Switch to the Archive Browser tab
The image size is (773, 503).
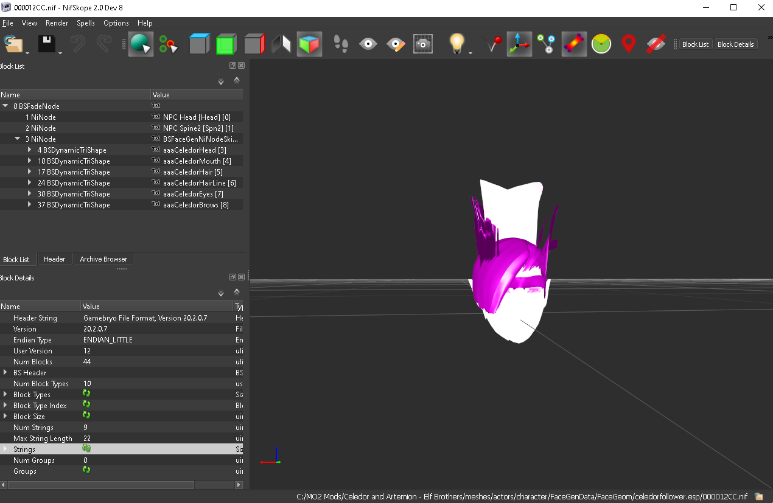[x=103, y=259]
